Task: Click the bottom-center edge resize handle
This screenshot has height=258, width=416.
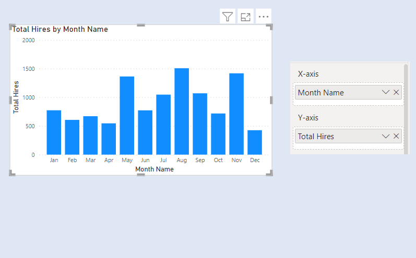Action: 140,175
